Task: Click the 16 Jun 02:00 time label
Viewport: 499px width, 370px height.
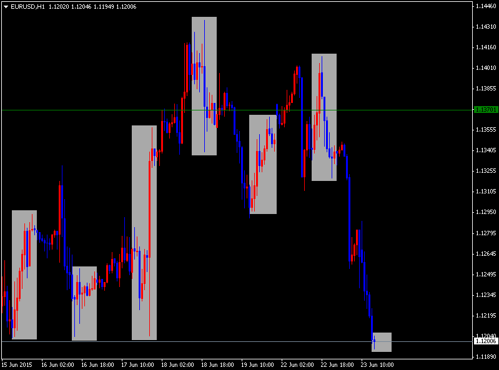Action: coord(57,364)
